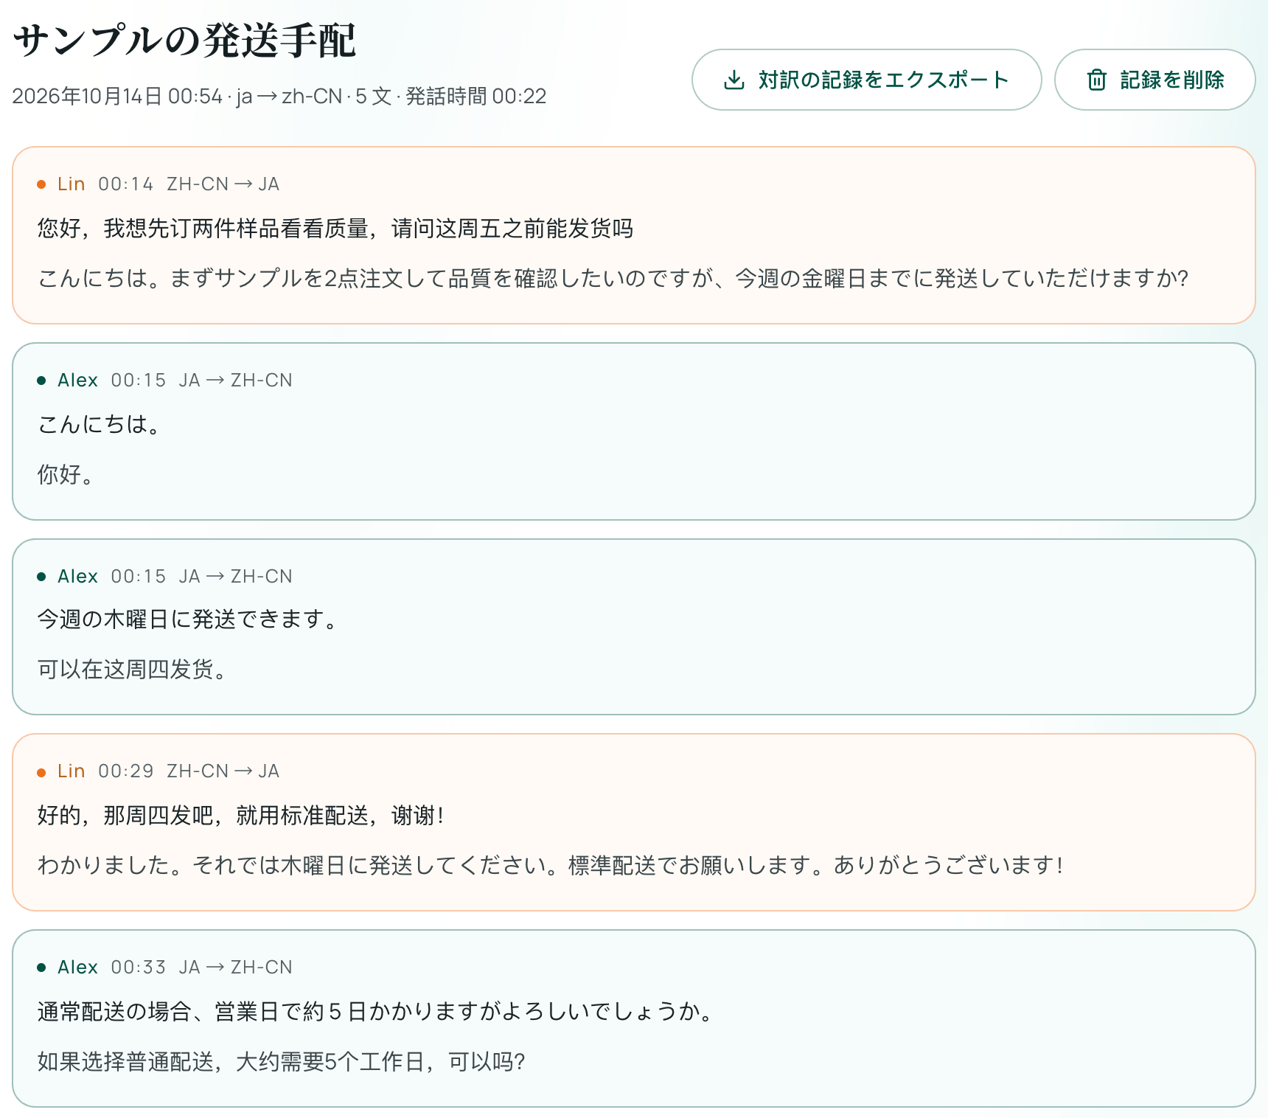Click the source text こんにちは。 in Alex's message
1268x1118 pixels.
click(x=99, y=424)
